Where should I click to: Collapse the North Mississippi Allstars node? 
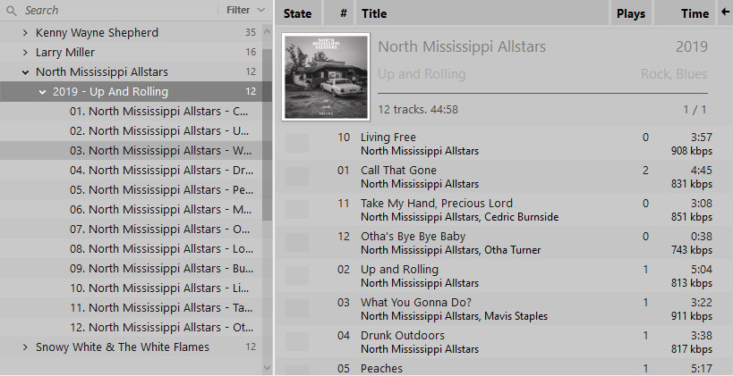coord(25,71)
